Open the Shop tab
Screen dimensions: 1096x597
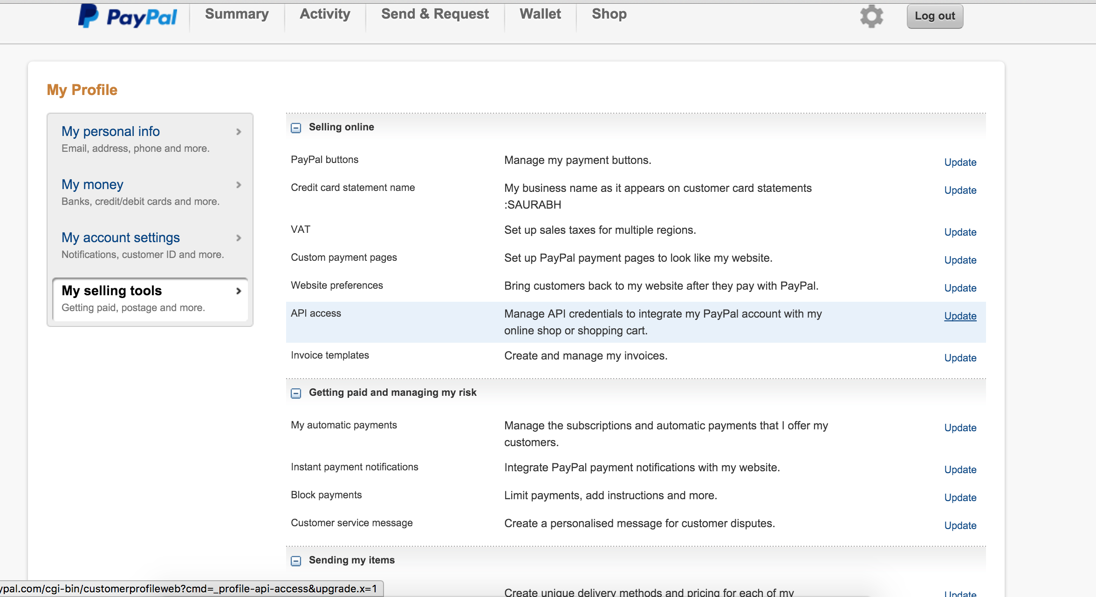tap(609, 14)
